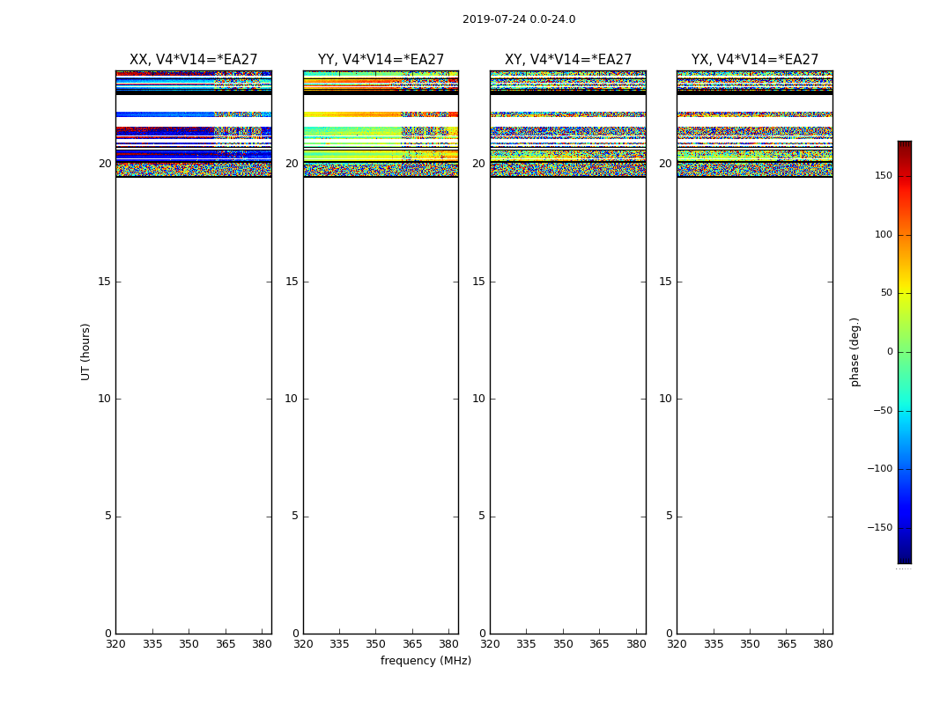Select the phase (deg.) colorbar label
This screenshot has height=704, width=925.
pyautogui.click(x=855, y=351)
